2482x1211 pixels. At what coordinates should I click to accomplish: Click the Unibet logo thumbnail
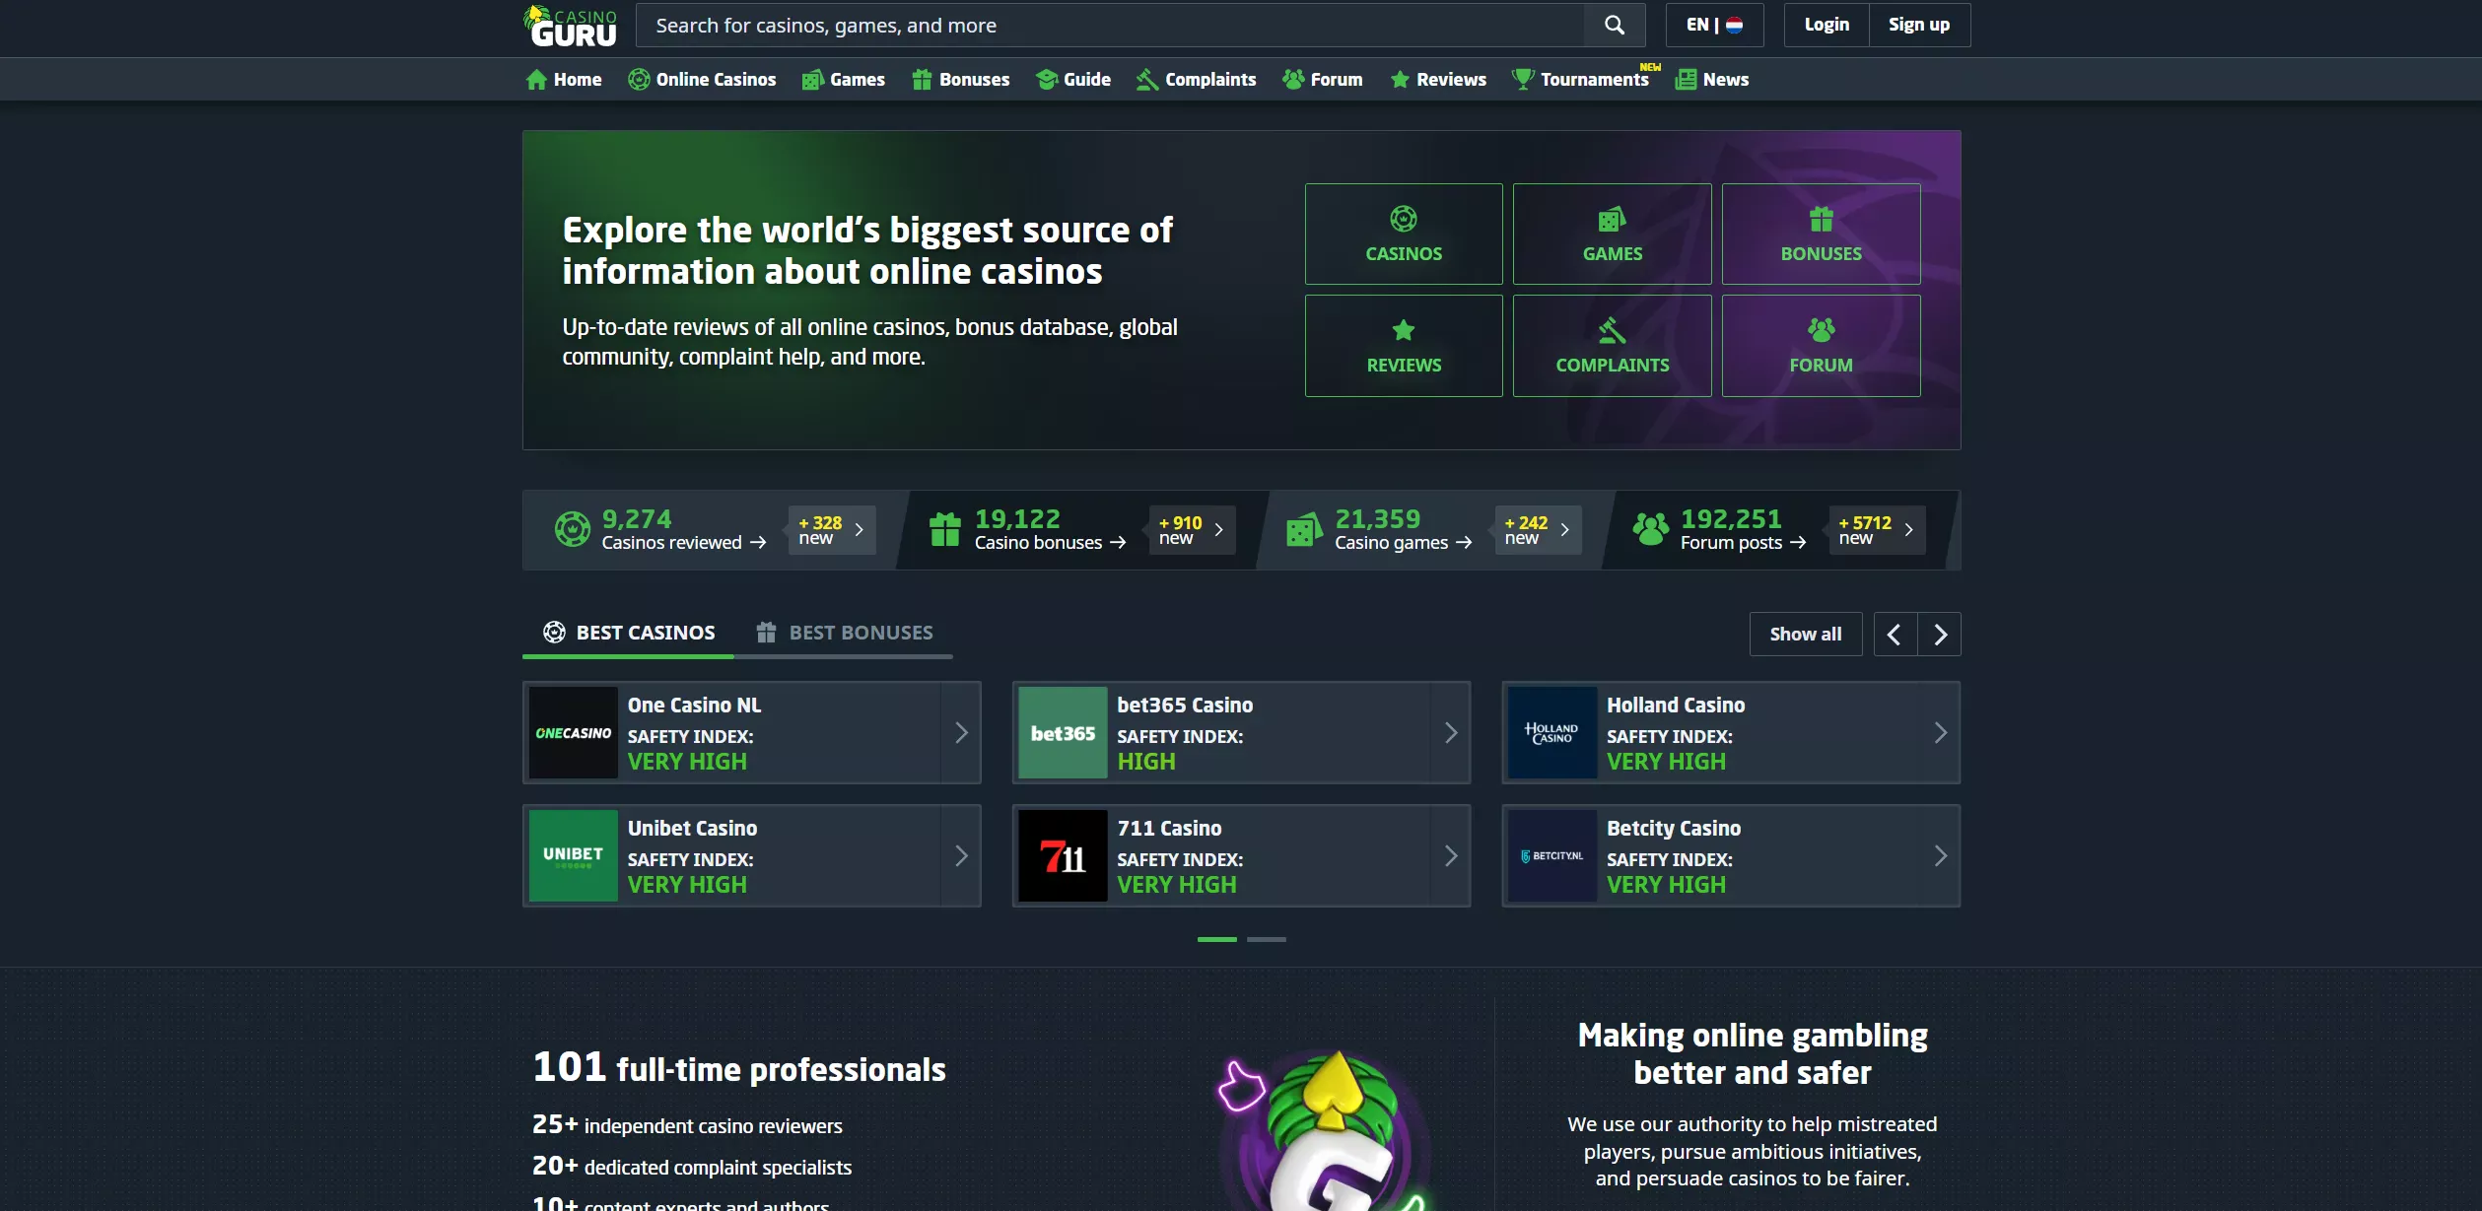click(x=574, y=855)
